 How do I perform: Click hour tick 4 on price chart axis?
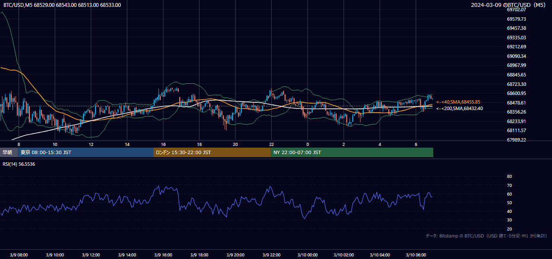pos(380,144)
